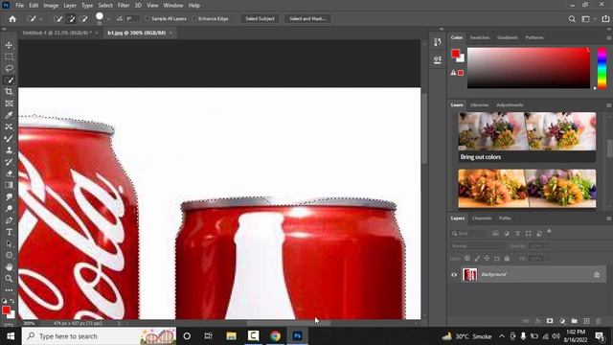This screenshot has height=345, width=613.
Task: Select the Eyedropper tool
Action: click(9, 115)
